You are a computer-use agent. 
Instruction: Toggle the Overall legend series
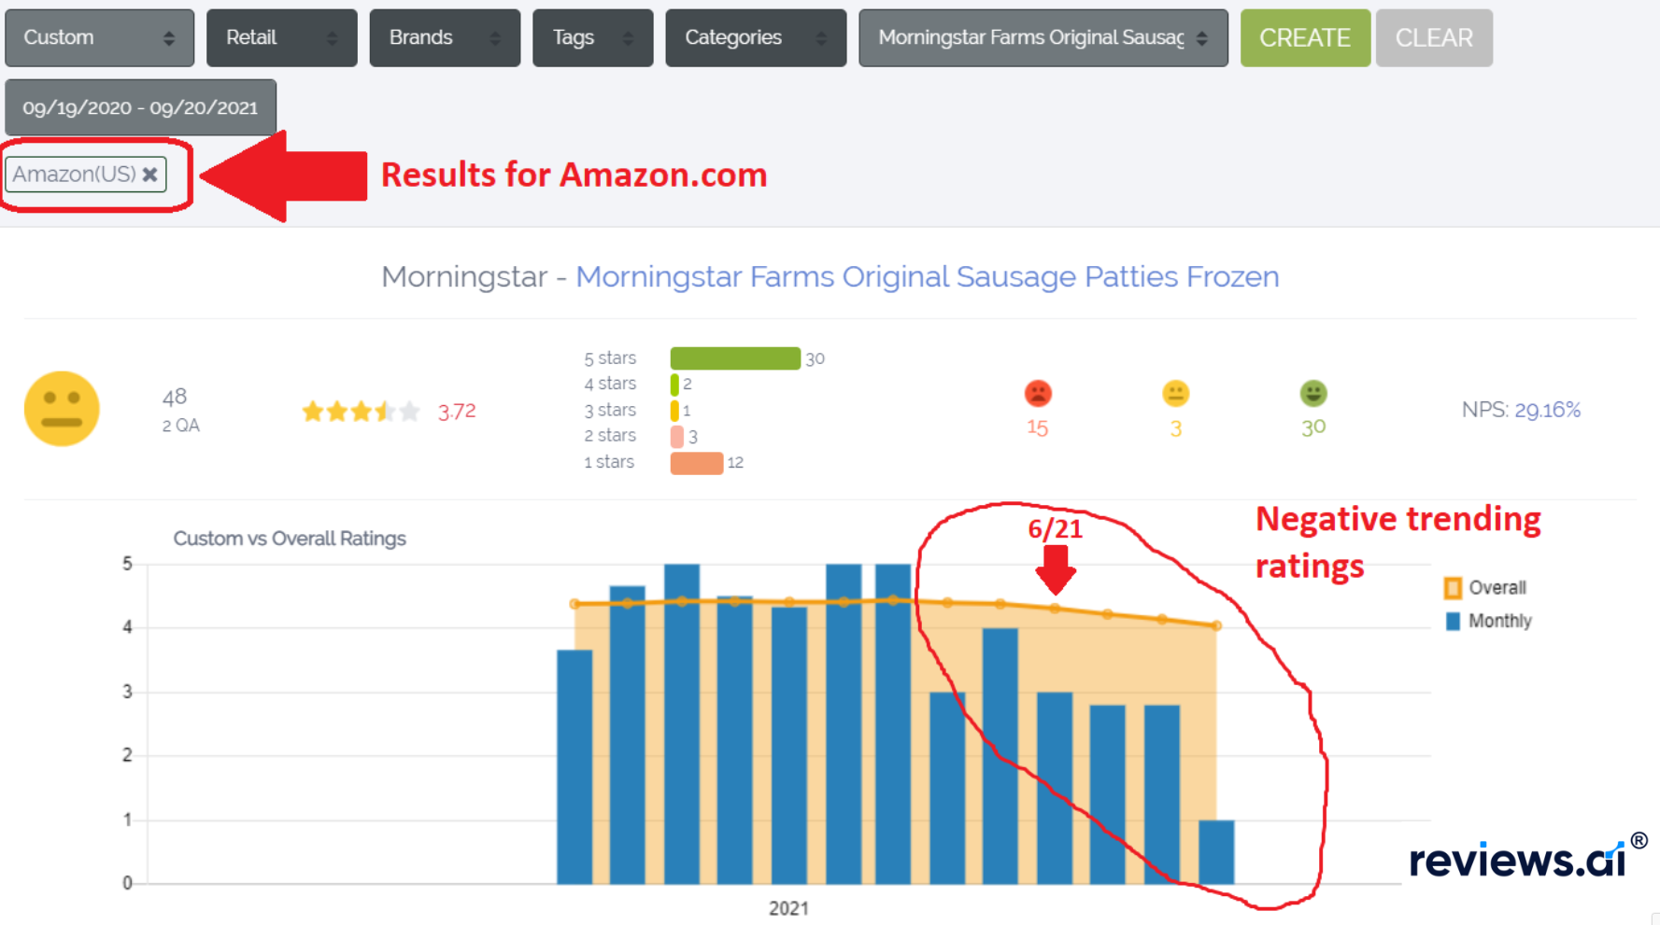tap(1485, 587)
